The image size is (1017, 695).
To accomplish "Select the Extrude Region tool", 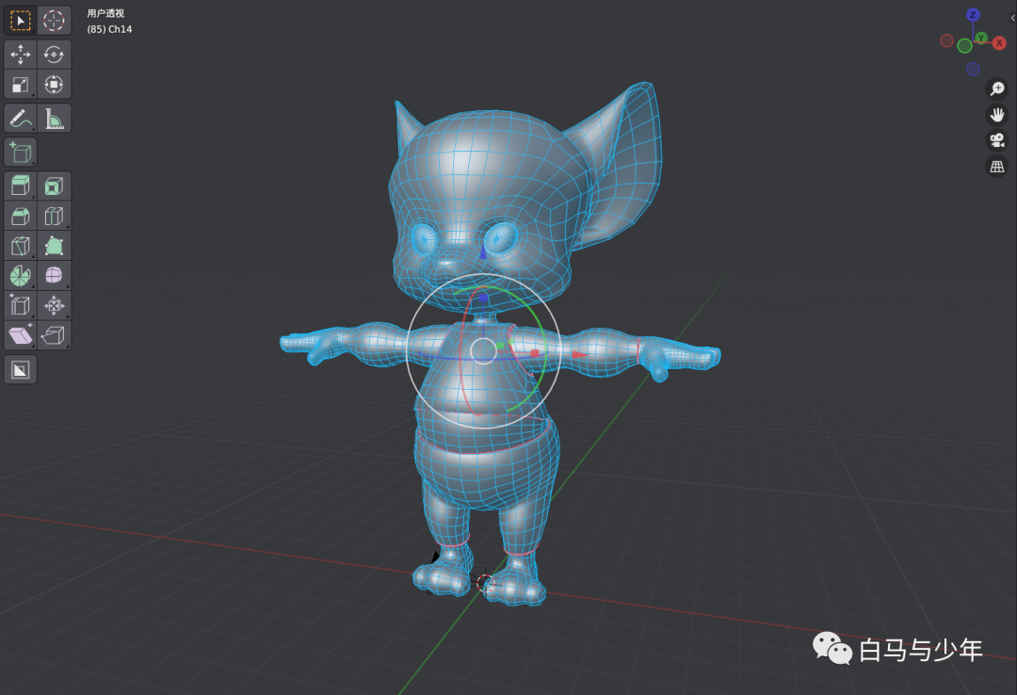I will [20, 186].
